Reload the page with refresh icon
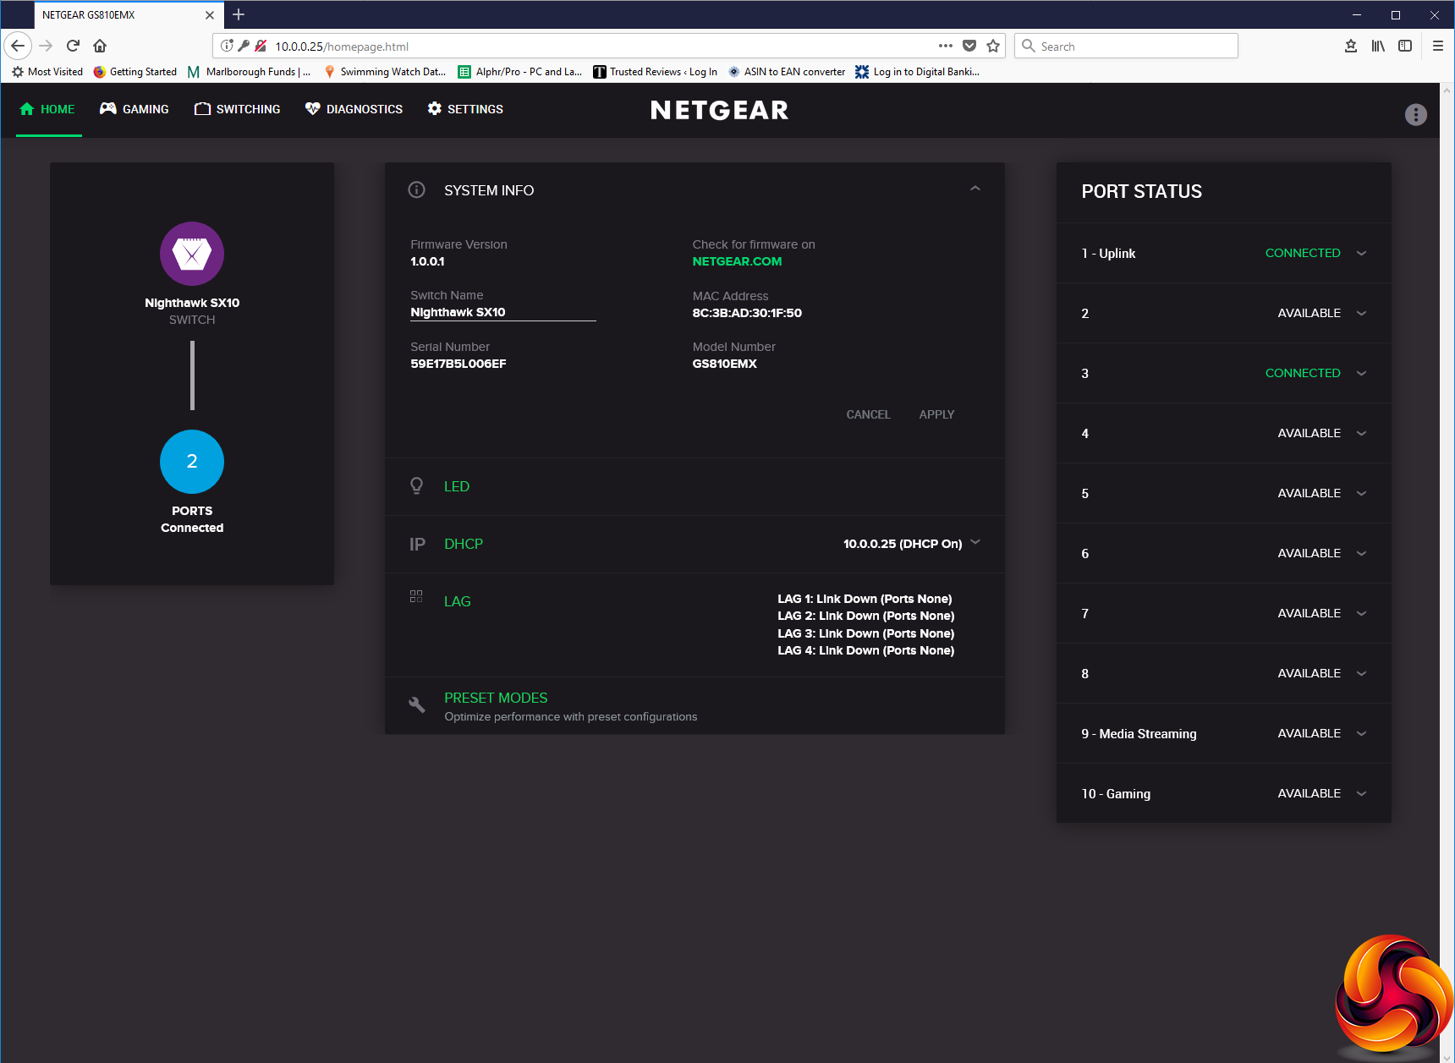The image size is (1455, 1063). (x=74, y=46)
